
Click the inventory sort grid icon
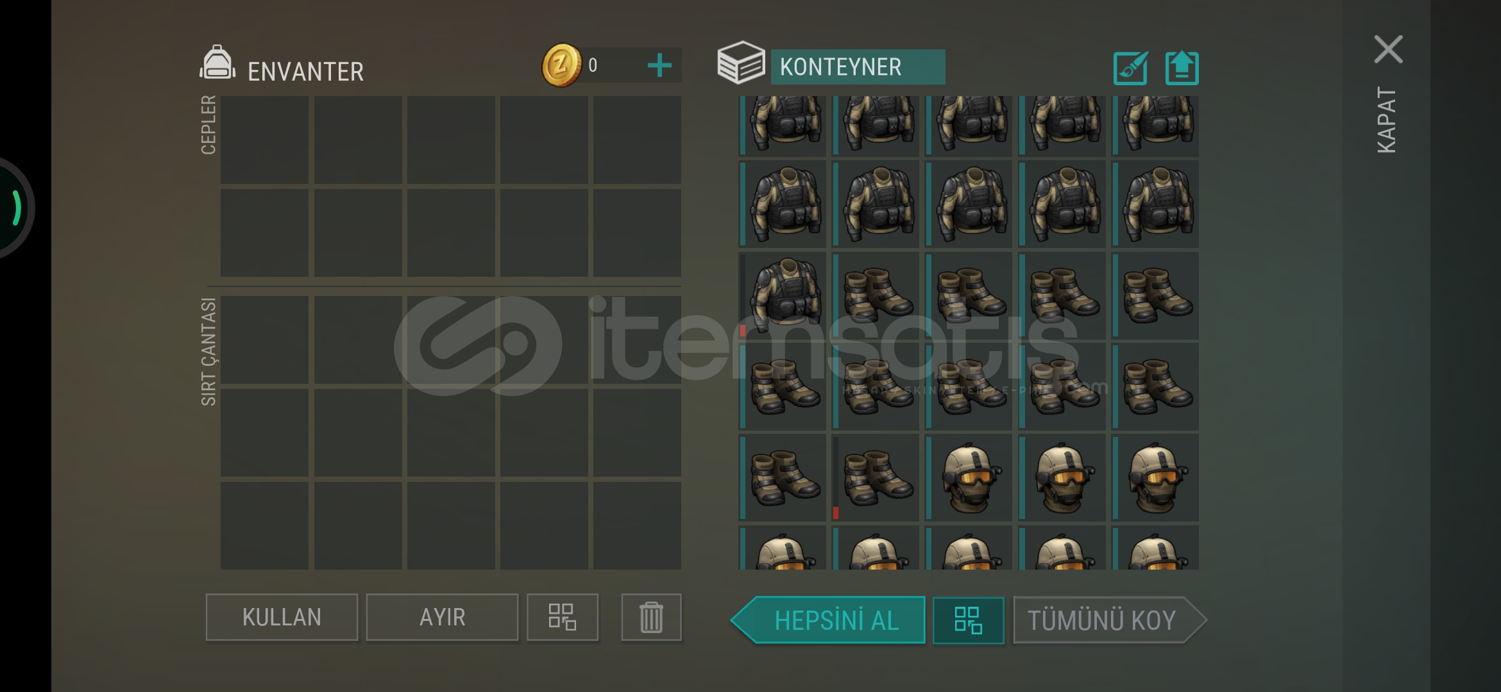coord(563,617)
